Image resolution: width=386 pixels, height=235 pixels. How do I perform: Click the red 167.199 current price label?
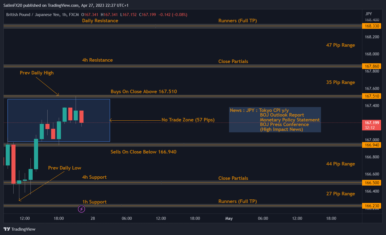pyautogui.click(x=372, y=123)
